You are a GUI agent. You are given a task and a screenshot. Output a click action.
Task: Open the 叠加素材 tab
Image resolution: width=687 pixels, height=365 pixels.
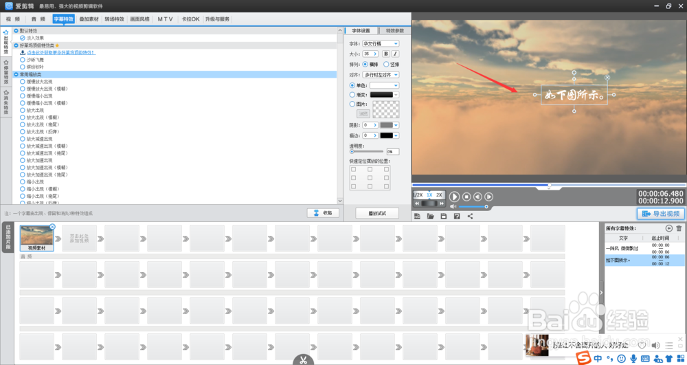89,19
